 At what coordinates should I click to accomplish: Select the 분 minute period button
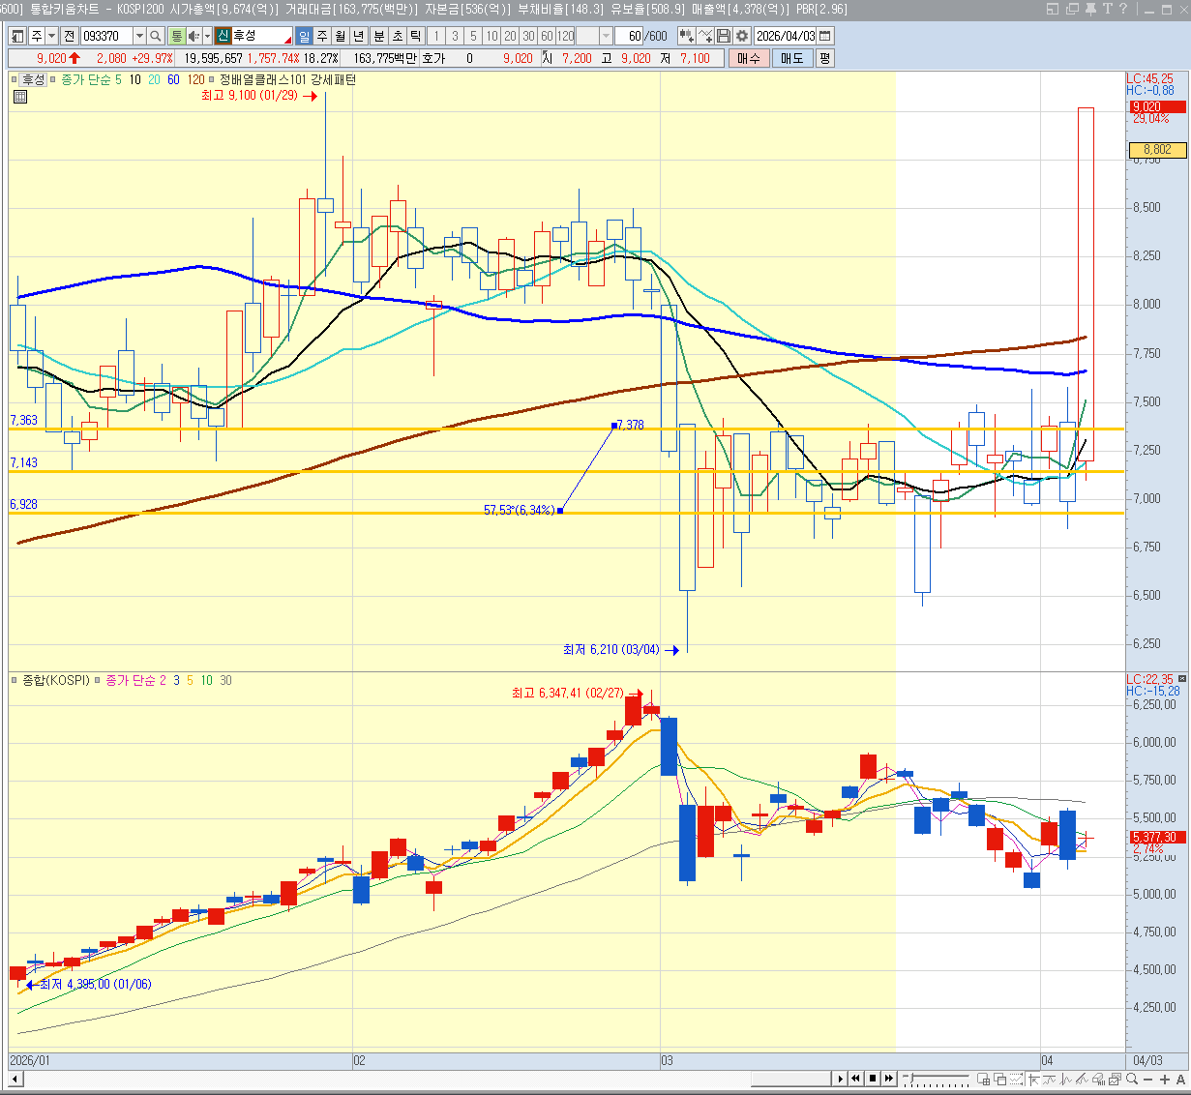(378, 36)
